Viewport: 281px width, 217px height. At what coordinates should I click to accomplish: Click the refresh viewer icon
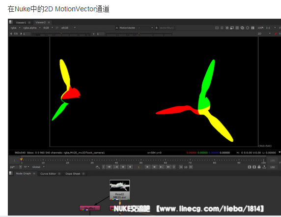(x=242, y=28)
